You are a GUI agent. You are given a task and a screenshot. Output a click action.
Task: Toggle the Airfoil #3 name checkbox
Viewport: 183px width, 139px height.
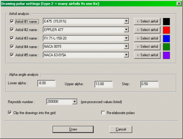(12, 38)
